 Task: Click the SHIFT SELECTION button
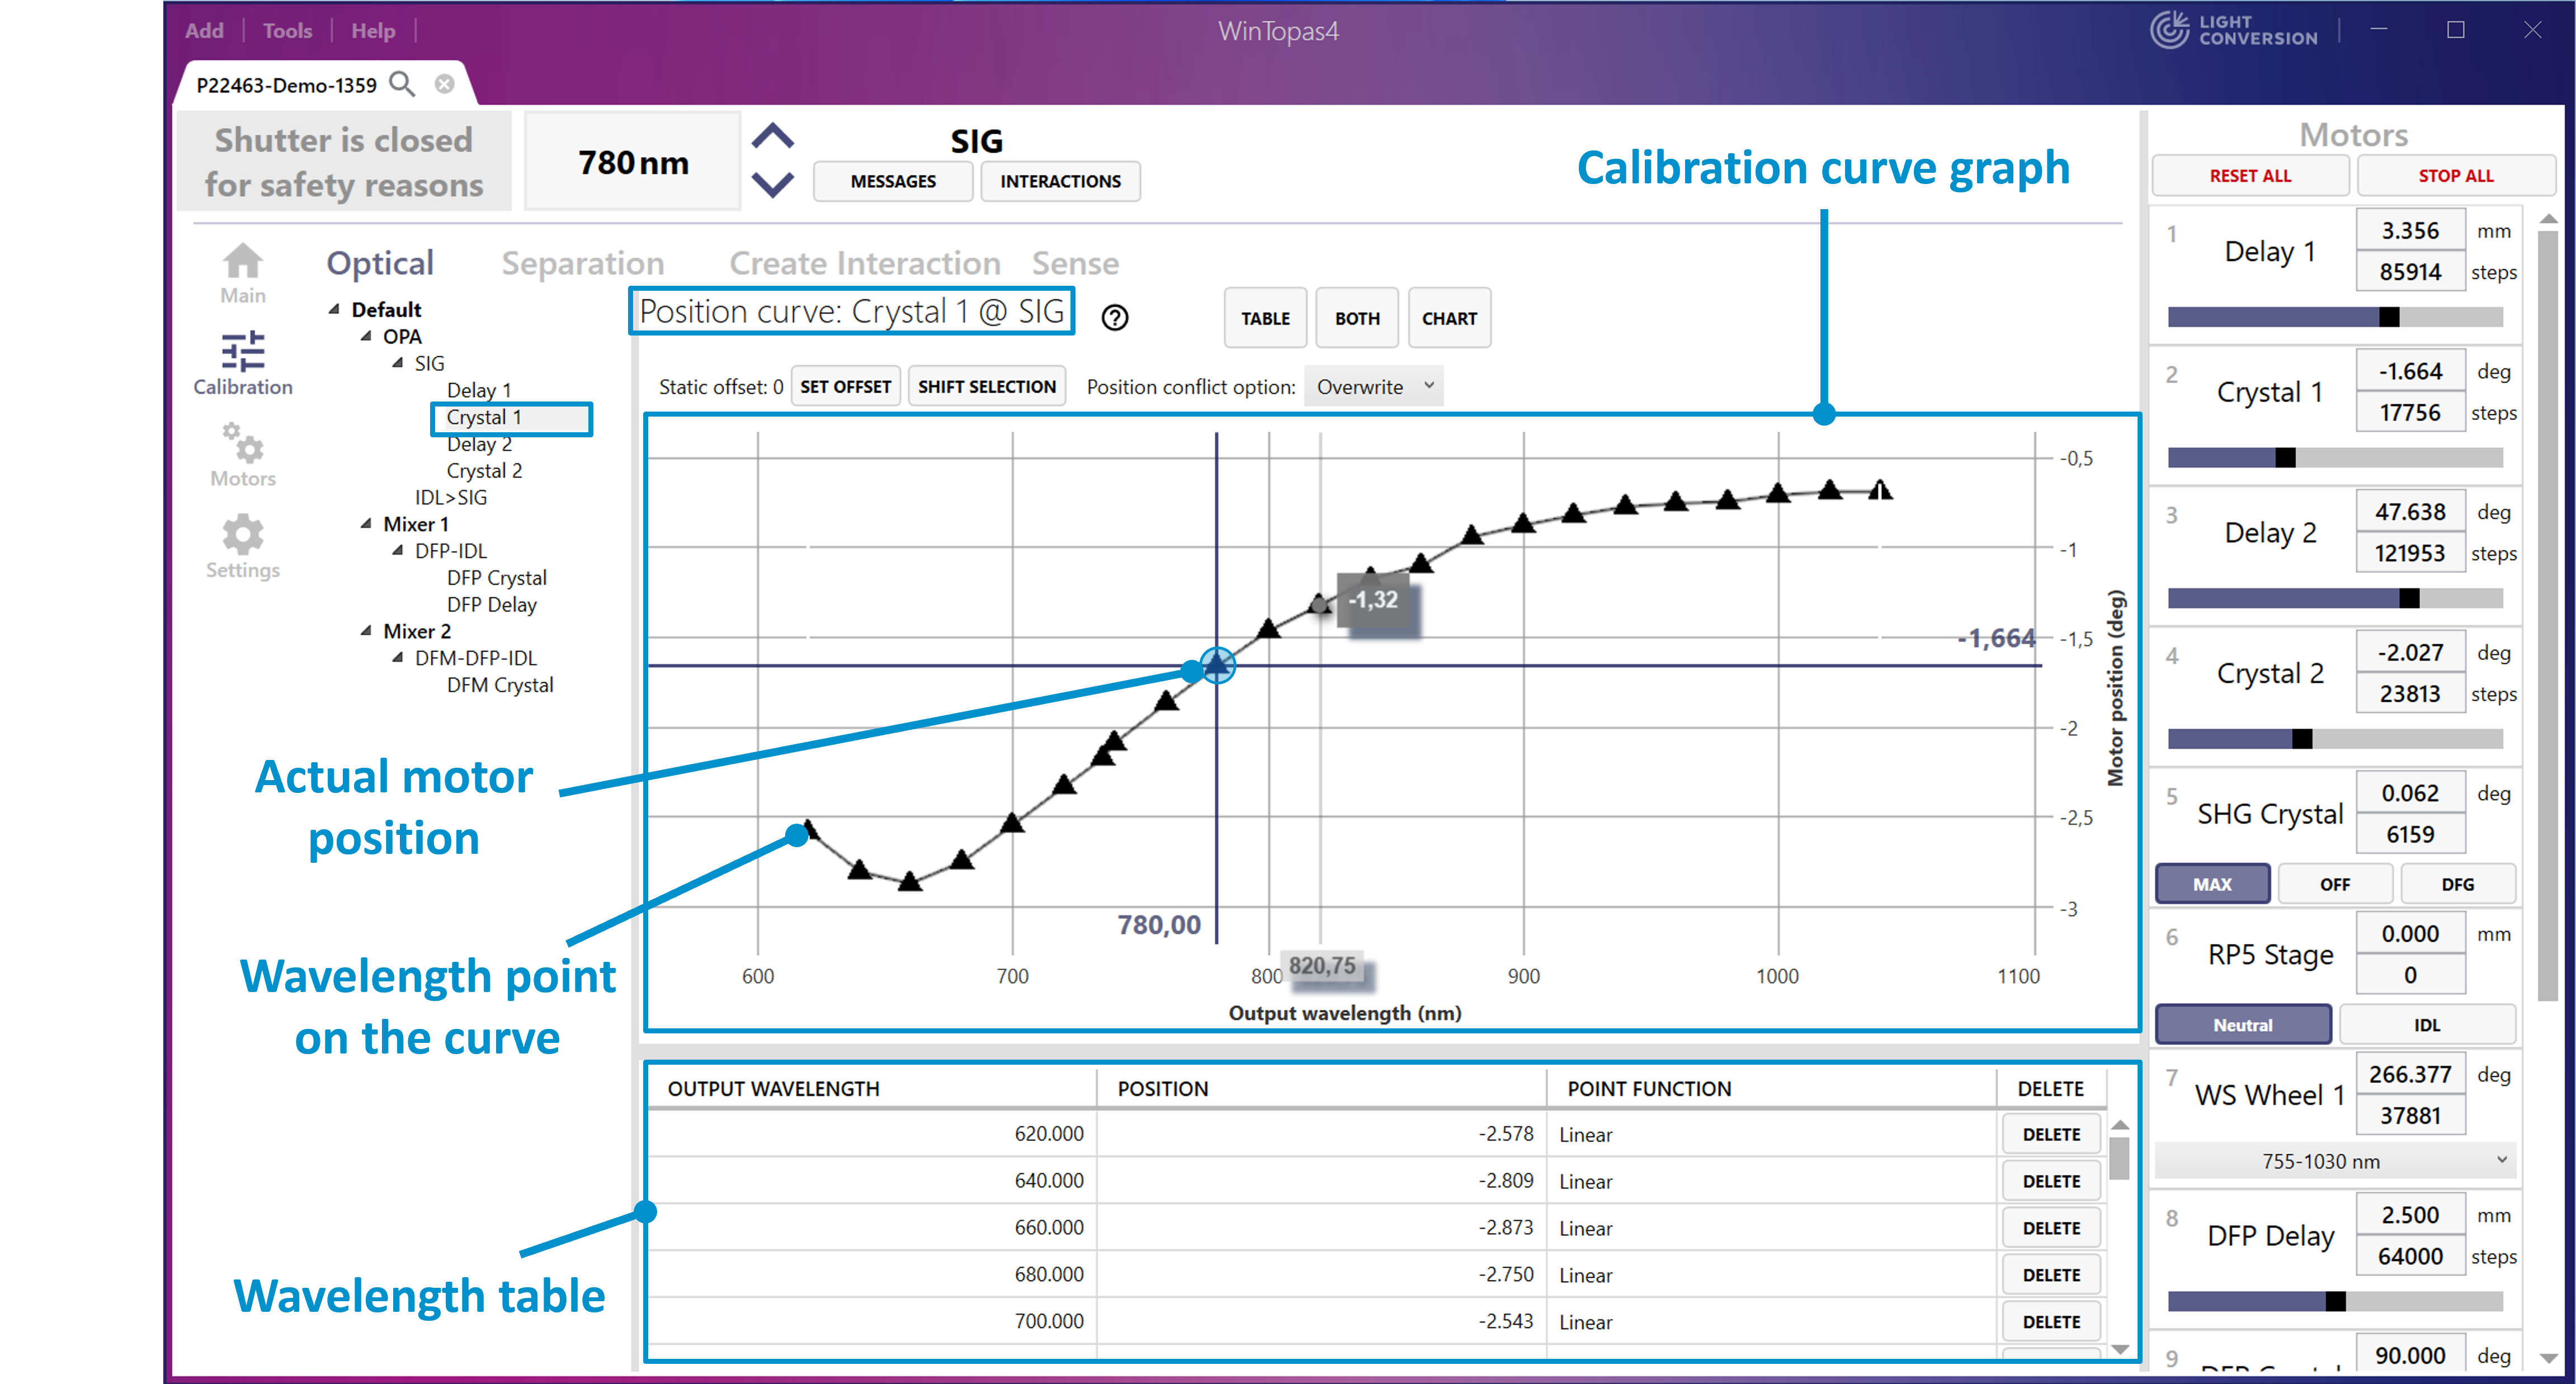pos(986,387)
